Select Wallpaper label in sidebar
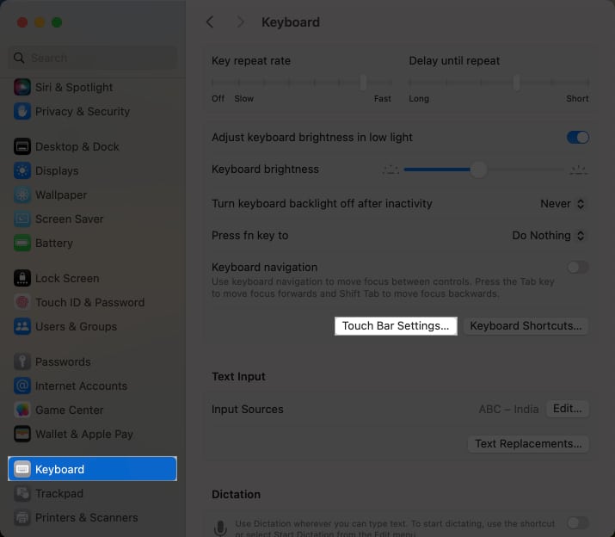The image size is (615, 537). click(61, 195)
